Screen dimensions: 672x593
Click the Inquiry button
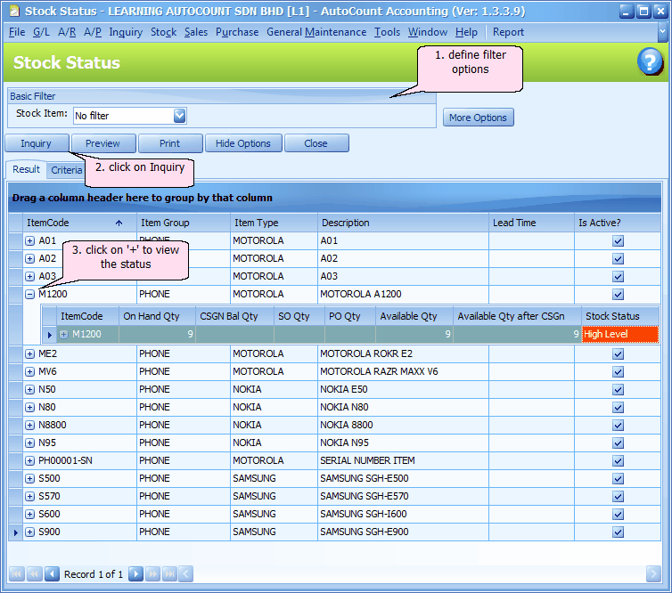pos(37,143)
